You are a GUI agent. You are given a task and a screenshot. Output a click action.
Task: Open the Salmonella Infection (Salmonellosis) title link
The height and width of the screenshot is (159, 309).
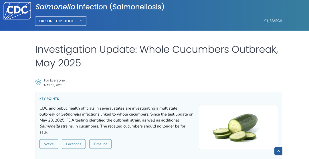coord(100,7)
